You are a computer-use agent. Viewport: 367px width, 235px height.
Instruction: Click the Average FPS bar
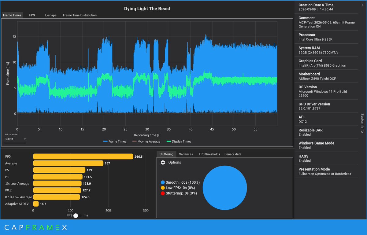click(68, 163)
